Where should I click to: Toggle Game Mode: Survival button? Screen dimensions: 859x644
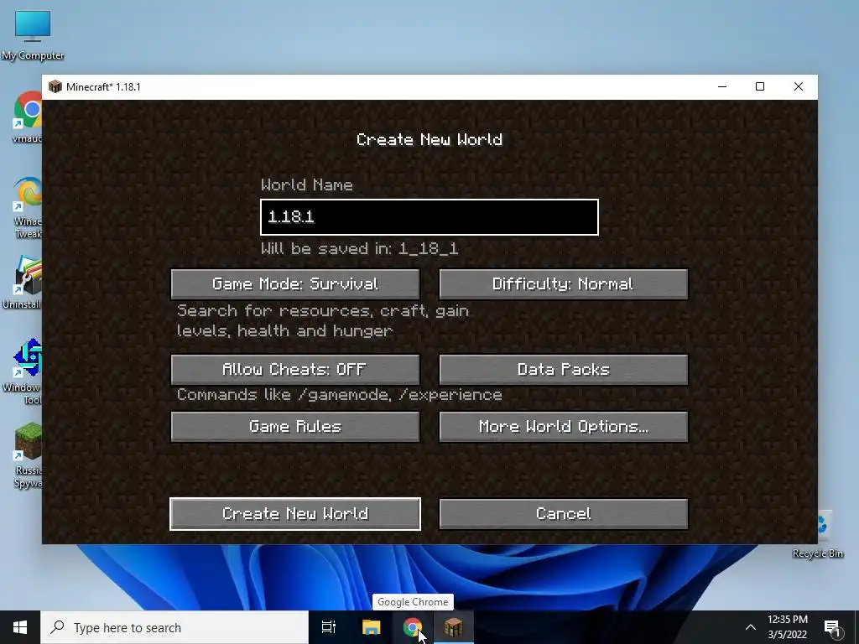(x=295, y=283)
